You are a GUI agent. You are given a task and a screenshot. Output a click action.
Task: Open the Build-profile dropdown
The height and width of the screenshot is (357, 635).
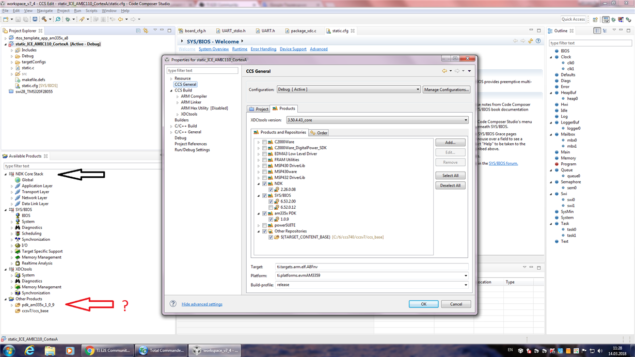tap(372, 285)
